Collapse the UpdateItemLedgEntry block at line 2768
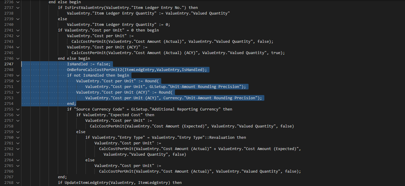The image size is (405, 186). pyautogui.click(x=18, y=182)
